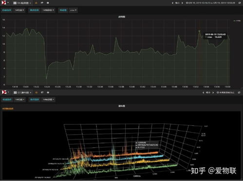Share the 07 waterfall dashboard
The image size is (243, 181).
click(42, 92)
